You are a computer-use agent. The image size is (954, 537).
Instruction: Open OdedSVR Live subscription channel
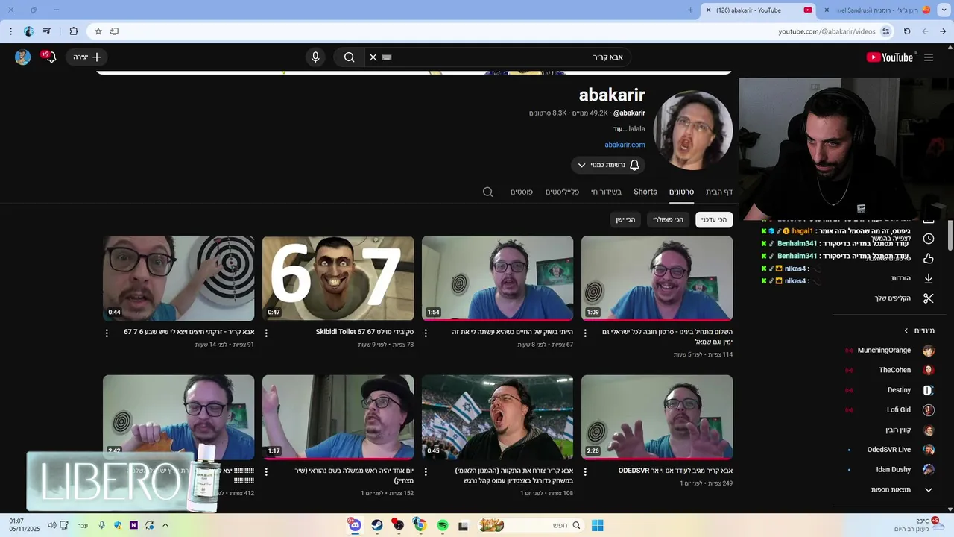coord(890,450)
